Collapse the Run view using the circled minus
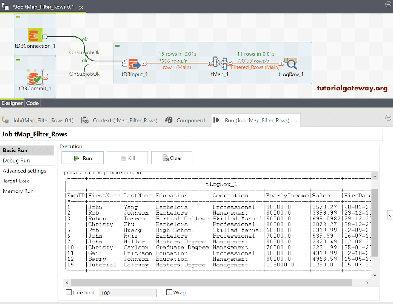The height and width of the screenshot is (304, 393). click(x=388, y=118)
